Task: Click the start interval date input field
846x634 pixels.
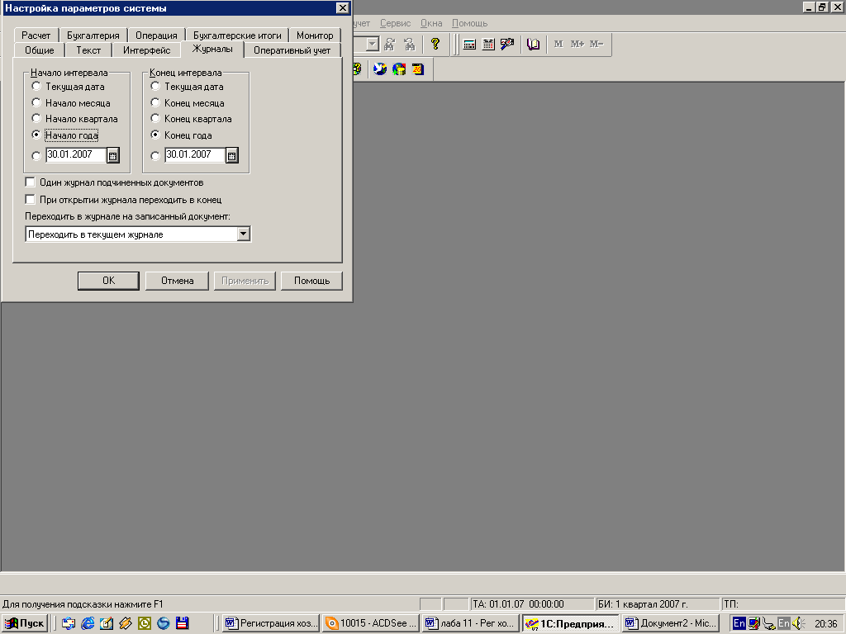Action: click(76, 154)
